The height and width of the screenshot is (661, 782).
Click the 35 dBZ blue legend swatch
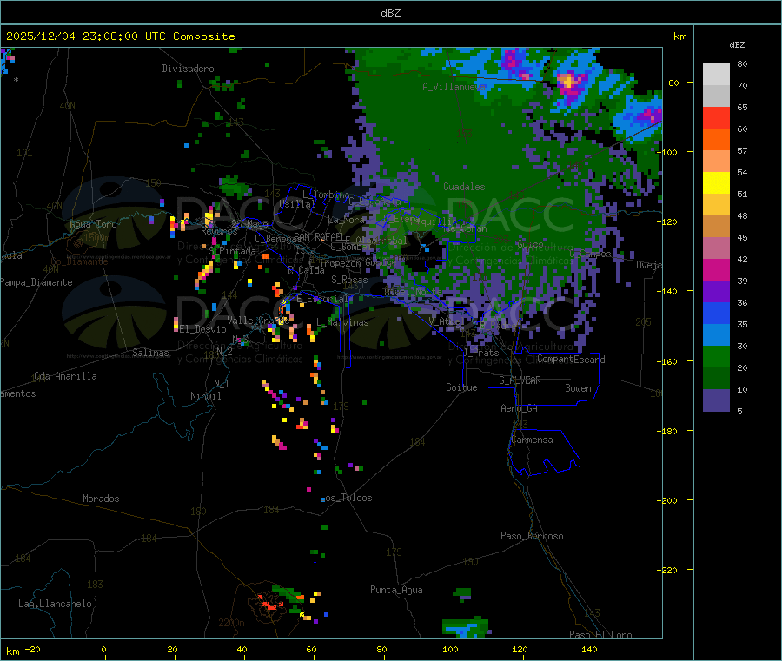point(716,313)
